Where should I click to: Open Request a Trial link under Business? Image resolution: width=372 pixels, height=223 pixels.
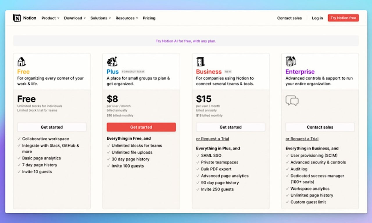point(212,139)
